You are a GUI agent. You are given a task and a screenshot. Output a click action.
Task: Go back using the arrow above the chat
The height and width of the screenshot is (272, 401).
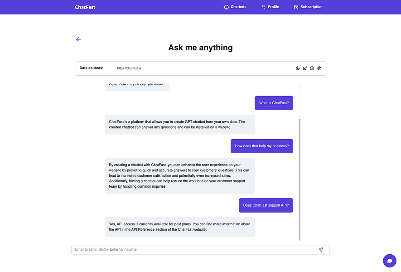78,39
